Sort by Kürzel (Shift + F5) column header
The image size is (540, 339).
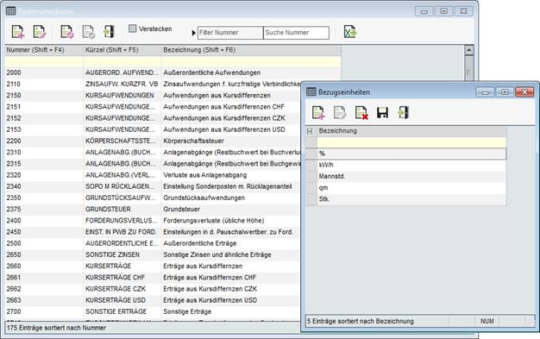coord(122,50)
